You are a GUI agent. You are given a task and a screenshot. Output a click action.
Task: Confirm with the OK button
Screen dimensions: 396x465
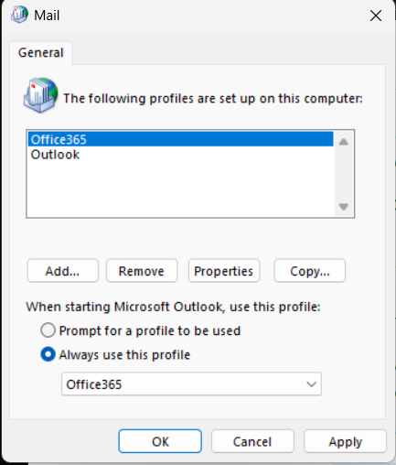160,441
